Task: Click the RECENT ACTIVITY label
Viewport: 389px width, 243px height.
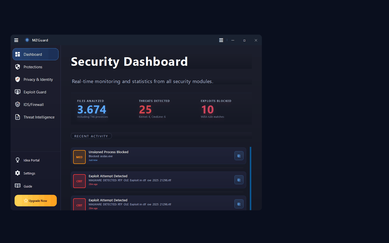Action: point(91,136)
